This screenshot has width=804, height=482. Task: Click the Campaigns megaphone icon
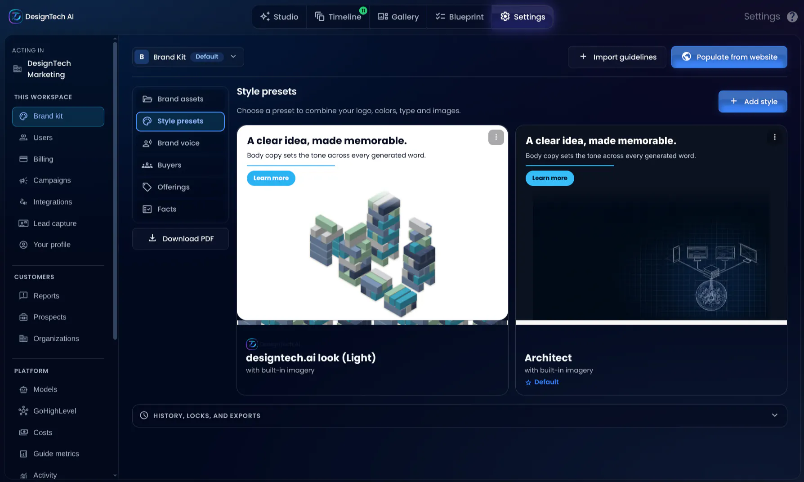tap(23, 180)
